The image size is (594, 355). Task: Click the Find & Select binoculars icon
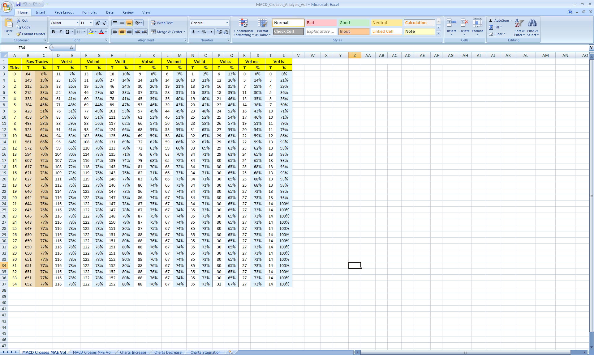(532, 23)
